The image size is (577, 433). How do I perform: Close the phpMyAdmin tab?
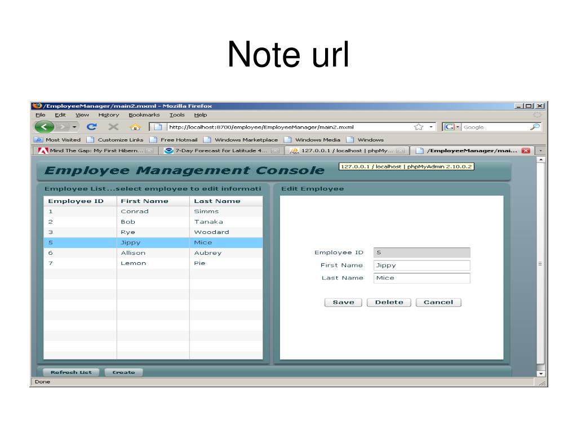click(x=401, y=151)
